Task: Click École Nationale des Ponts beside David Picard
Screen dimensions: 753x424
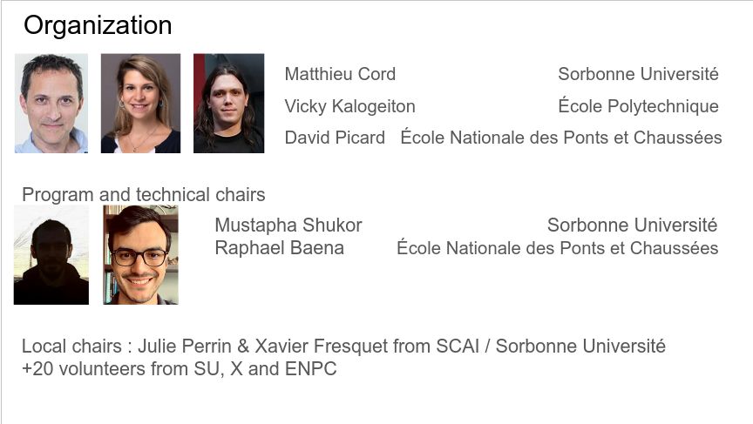Action: pos(561,137)
